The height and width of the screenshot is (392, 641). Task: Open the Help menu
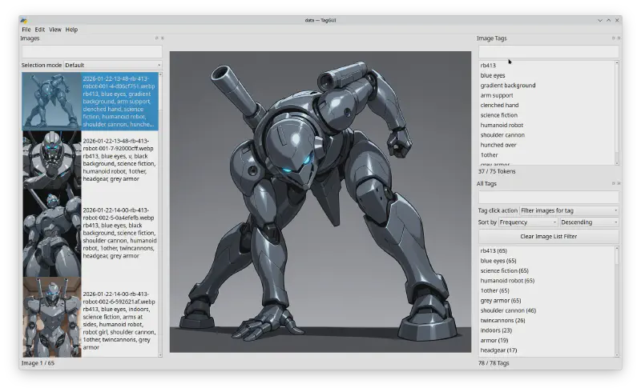[x=71, y=30]
